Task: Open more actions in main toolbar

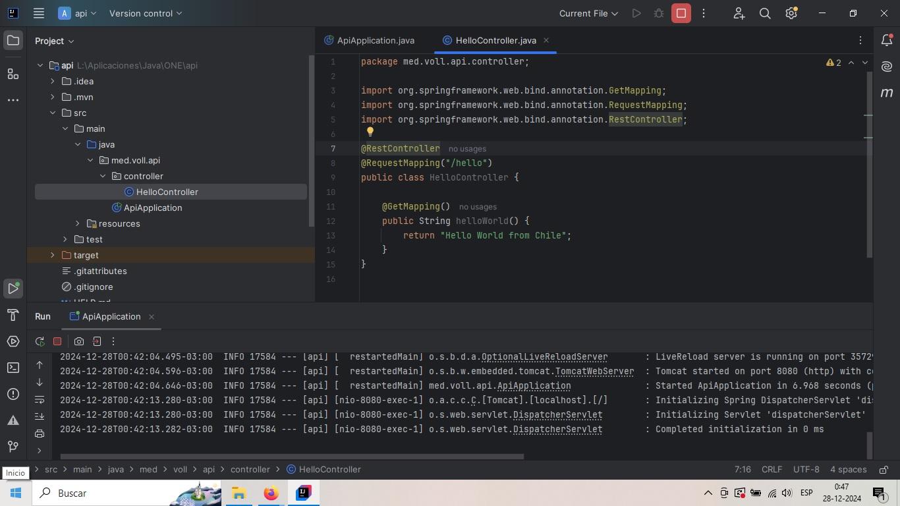Action: (x=704, y=13)
